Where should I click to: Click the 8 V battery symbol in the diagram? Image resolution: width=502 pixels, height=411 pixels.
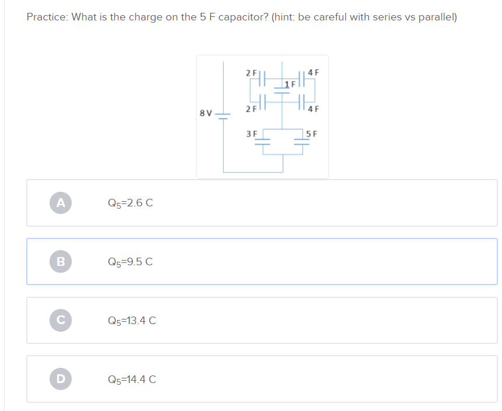pos(223,115)
